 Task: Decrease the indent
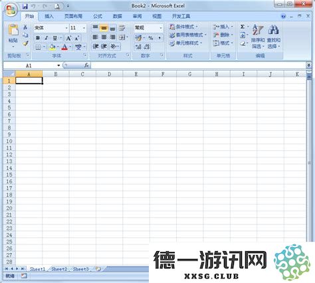coord(96,47)
